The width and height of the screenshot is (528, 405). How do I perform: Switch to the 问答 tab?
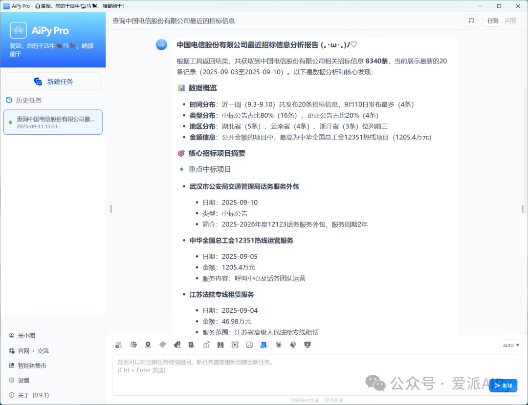(510, 21)
